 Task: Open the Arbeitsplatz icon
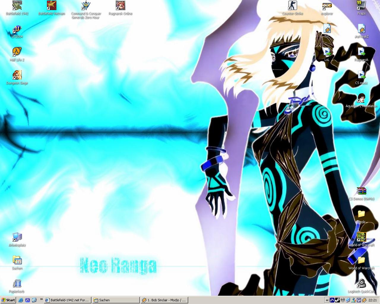(17, 240)
